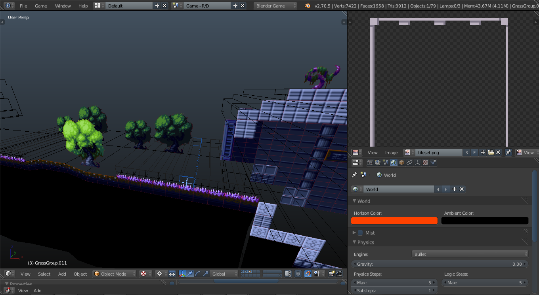Viewport: 539px width, 295px height.
Task: Open the physics Engine Bullet dropdown
Action: tap(470, 254)
